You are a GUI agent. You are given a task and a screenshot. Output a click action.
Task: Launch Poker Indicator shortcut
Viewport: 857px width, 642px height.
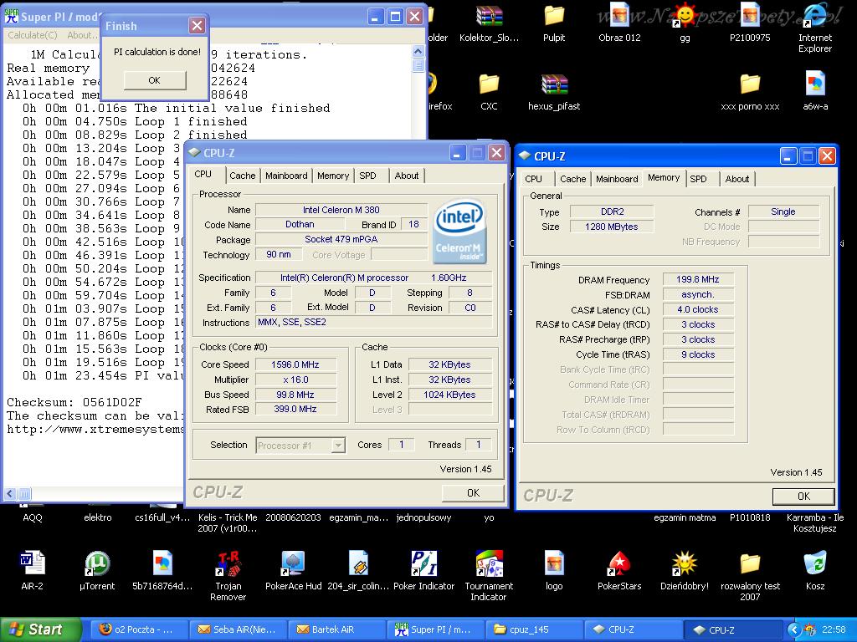point(423,563)
